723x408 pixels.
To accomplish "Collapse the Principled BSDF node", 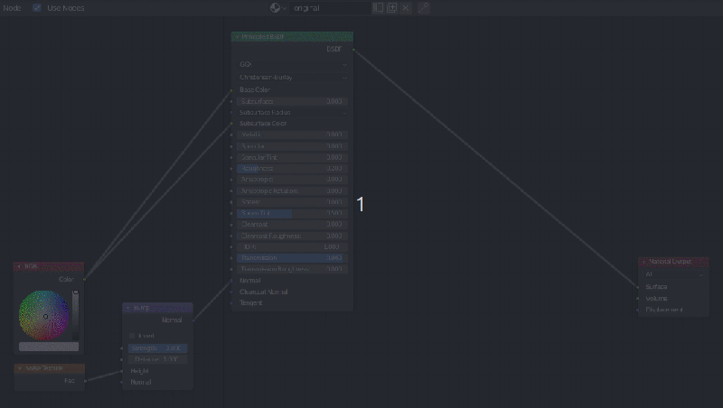I will coord(237,37).
